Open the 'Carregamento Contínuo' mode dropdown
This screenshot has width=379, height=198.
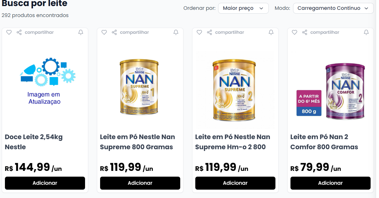(x=333, y=8)
